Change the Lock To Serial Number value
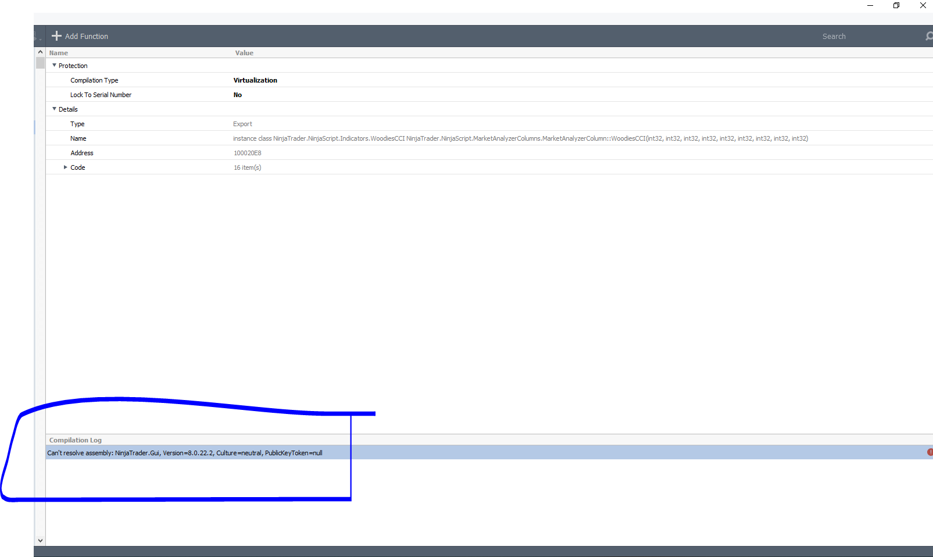The width and height of the screenshot is (933, 557). [238, 95]
